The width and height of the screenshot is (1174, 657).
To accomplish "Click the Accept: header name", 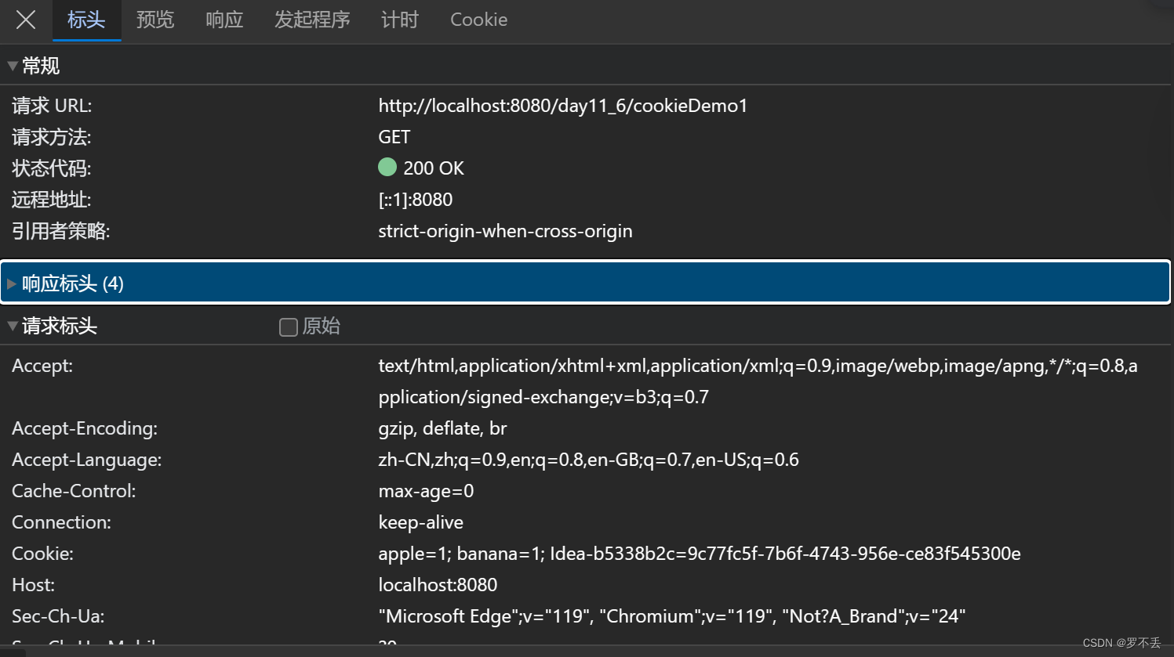I will 42,366.
